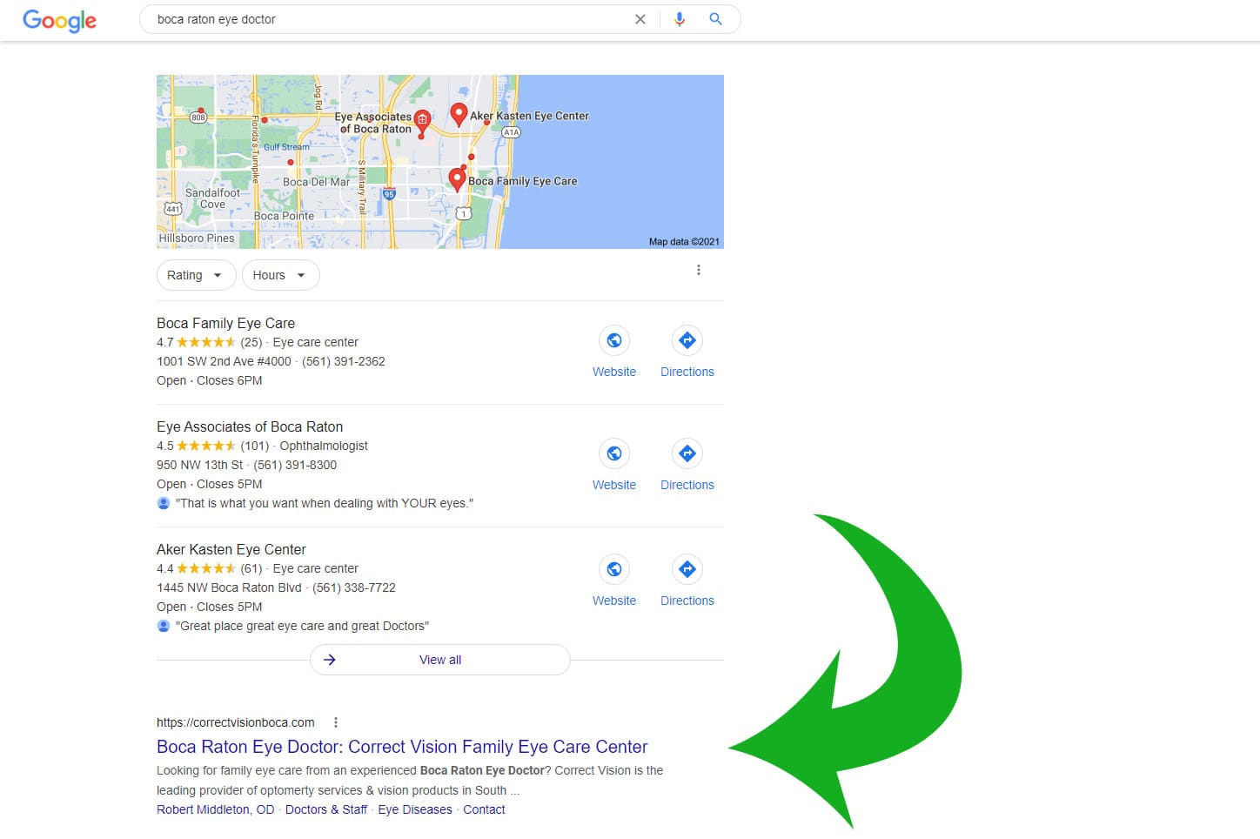Click the Website label for Aker Kasten Eye Center
This screenshot has width=1260, height=839.
coord(614,601)
